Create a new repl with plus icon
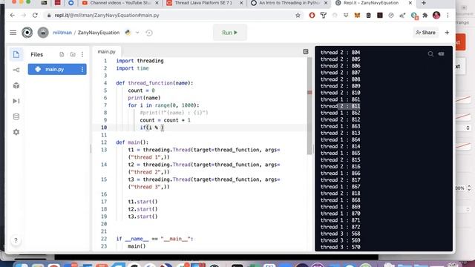Image resolution: width=475 pixels, height=267 pixels. tap(447, 33)
